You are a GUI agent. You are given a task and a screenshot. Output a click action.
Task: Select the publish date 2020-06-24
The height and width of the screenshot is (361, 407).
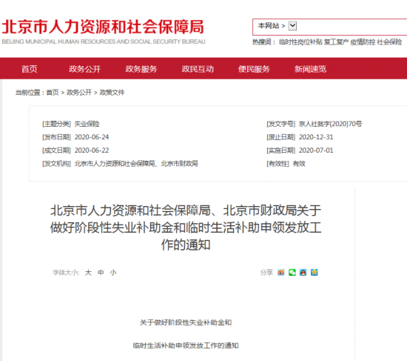point(92,137)
